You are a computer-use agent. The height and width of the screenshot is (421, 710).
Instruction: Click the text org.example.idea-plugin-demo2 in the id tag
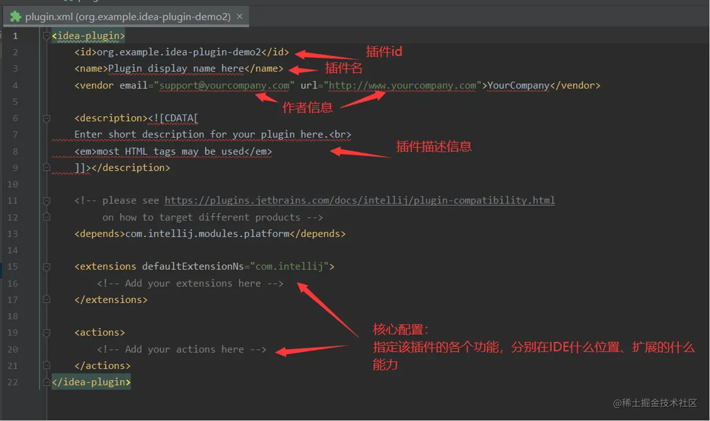tap(179, 52)
